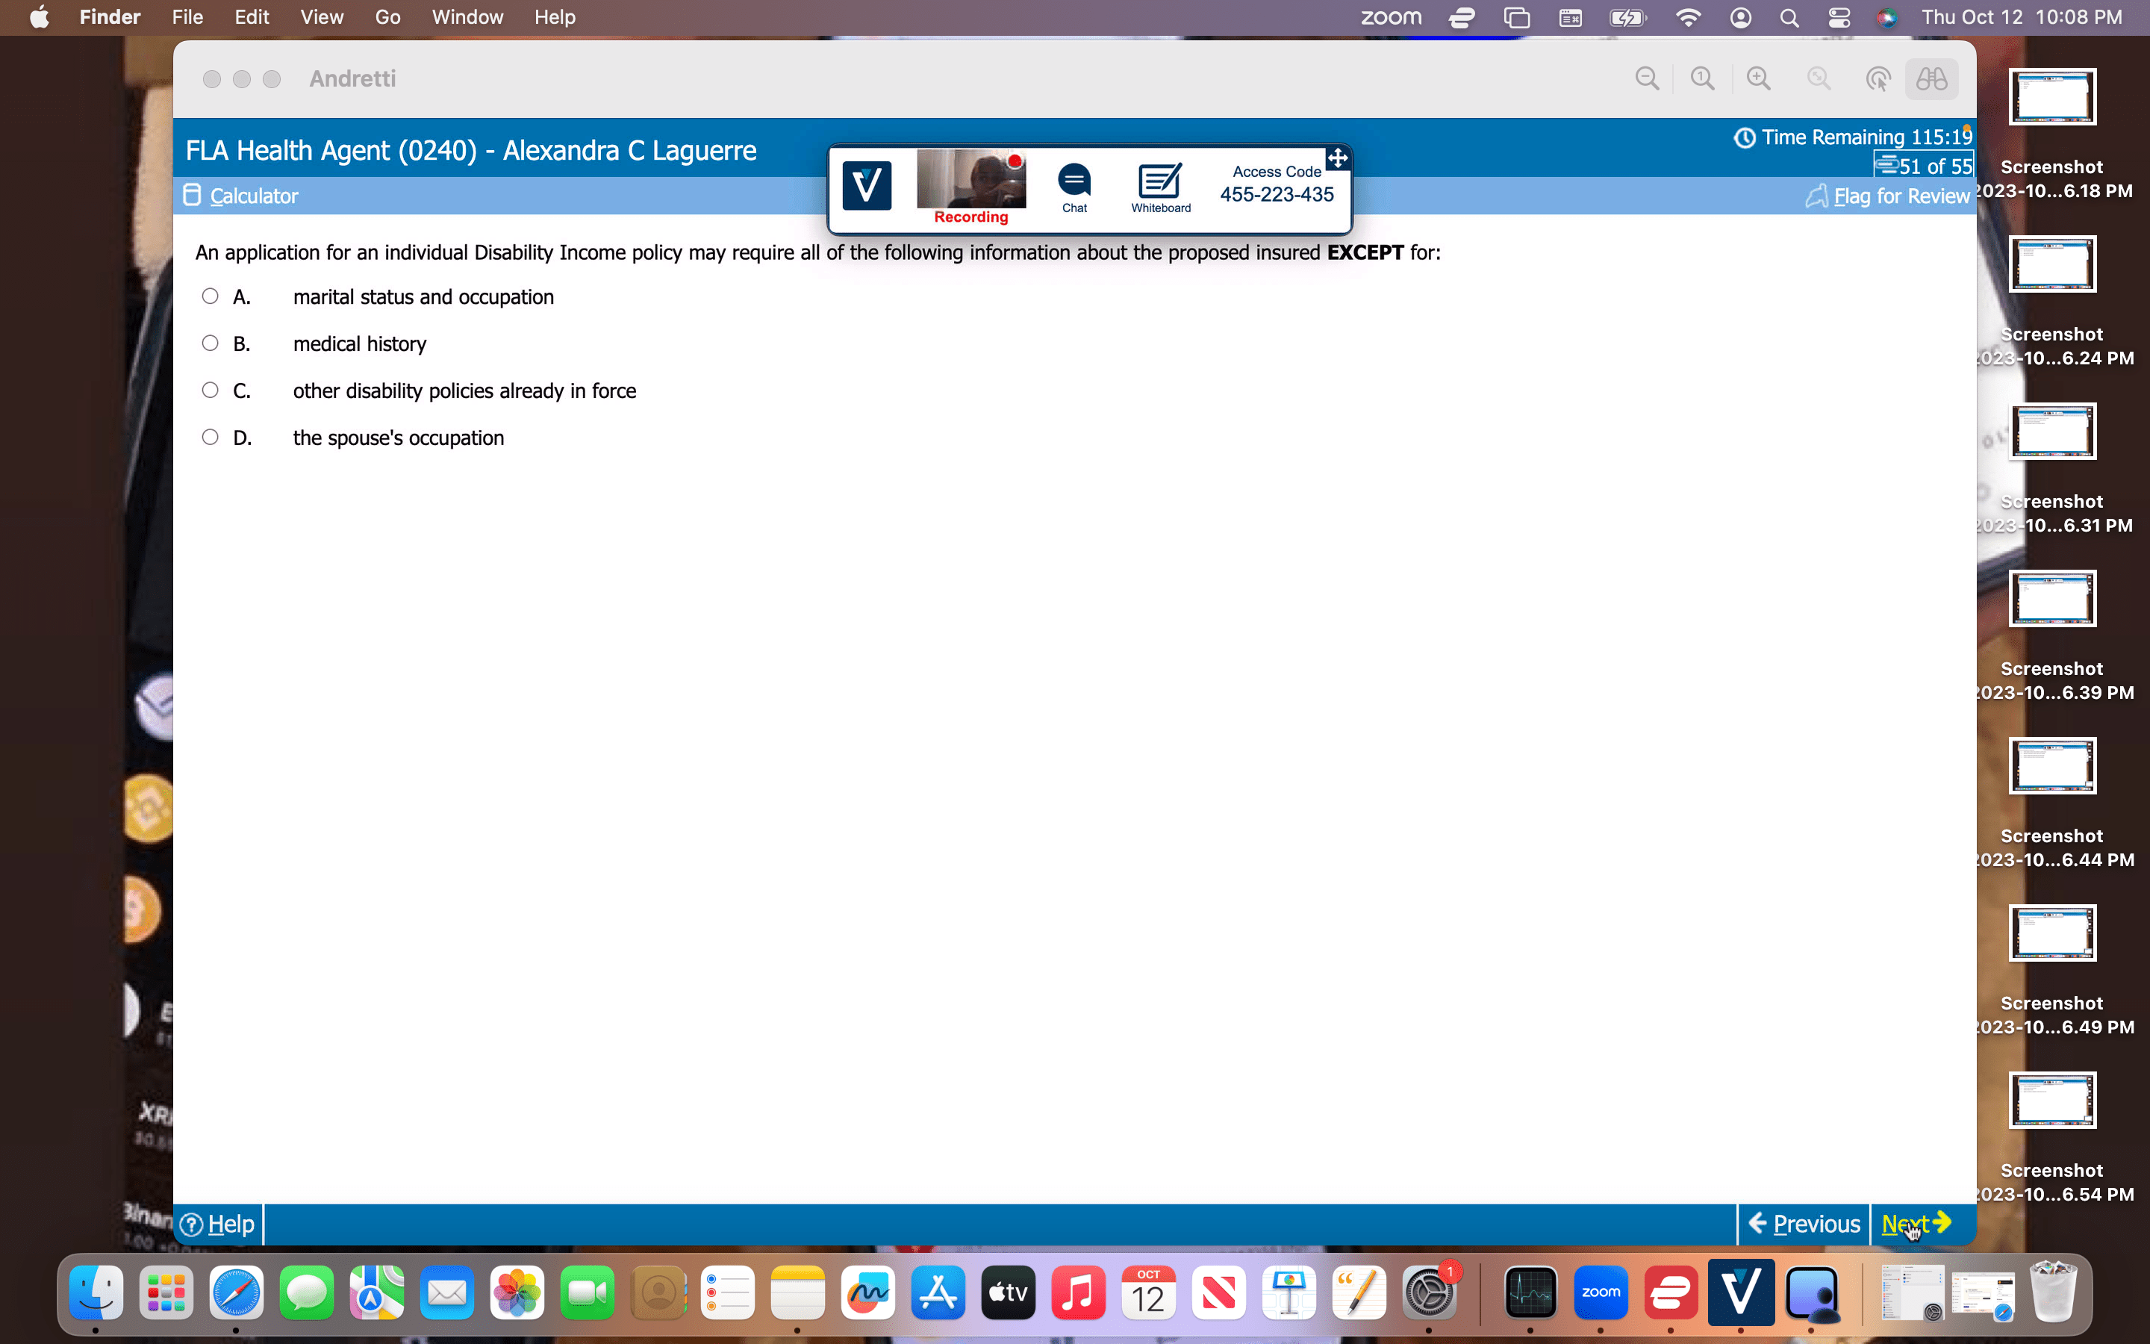Open the Screenshot 6.18 PM desktop thumbnail
Viewport: 2150px width, 1344px height.
[2052, 97]
